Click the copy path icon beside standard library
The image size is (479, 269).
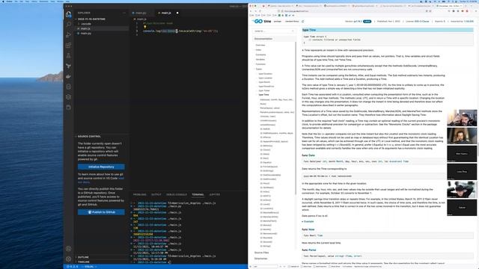(302, 22)
